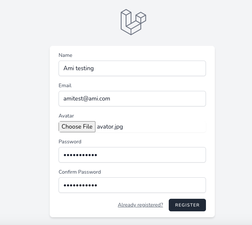252x225 pixels.
Task: Click the Email field label
Action: click(65, 85)
